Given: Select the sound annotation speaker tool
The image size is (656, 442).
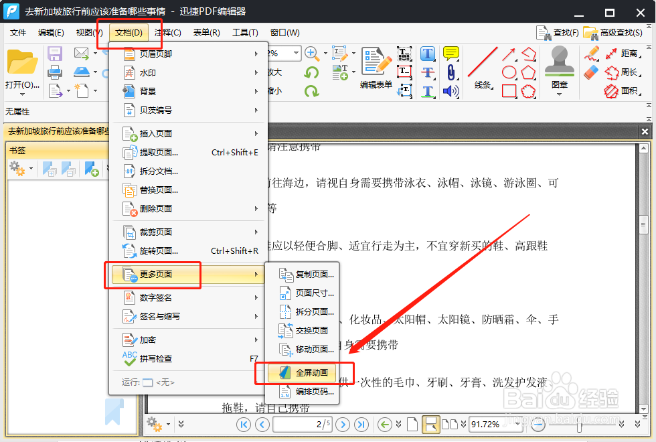Looking at the screenshot, I should [x=451, y=91].
